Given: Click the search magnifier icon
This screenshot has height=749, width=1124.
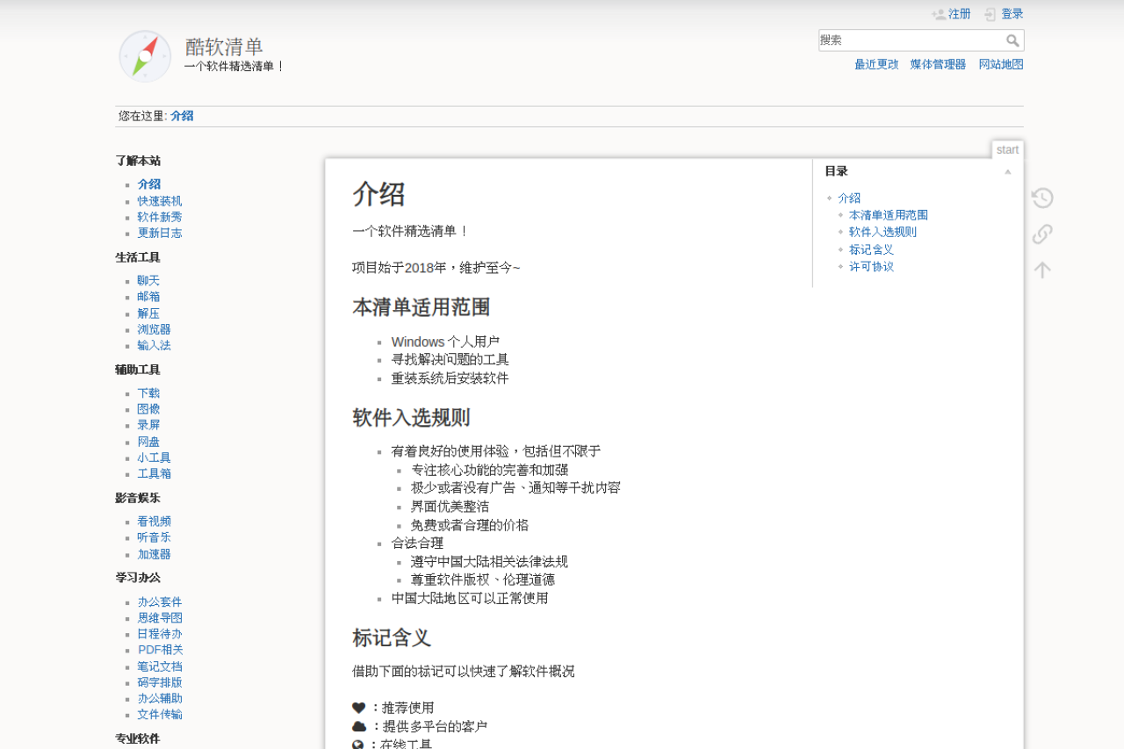Looking at the screenshot, I should (x=1013, y=40).
